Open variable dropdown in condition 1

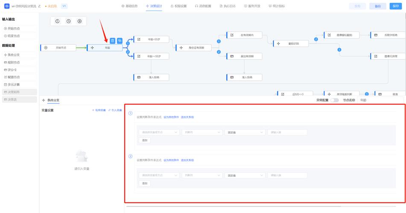[x=159, y=132]
